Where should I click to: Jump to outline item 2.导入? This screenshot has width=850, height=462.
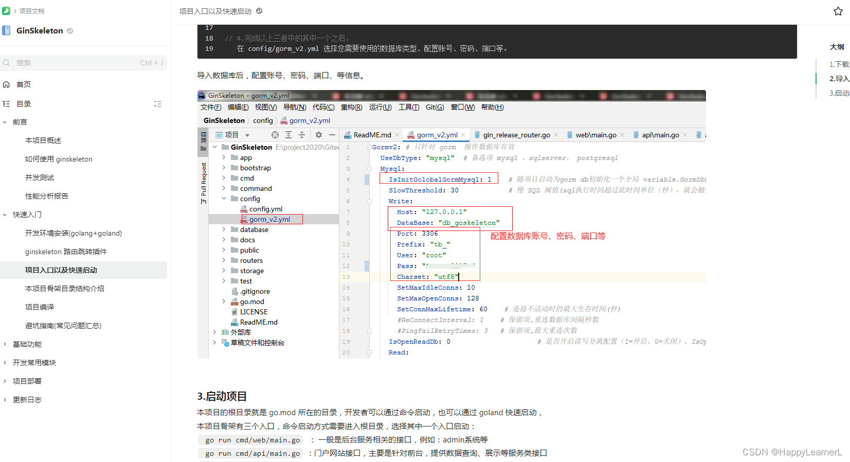[x=839, y=79]
